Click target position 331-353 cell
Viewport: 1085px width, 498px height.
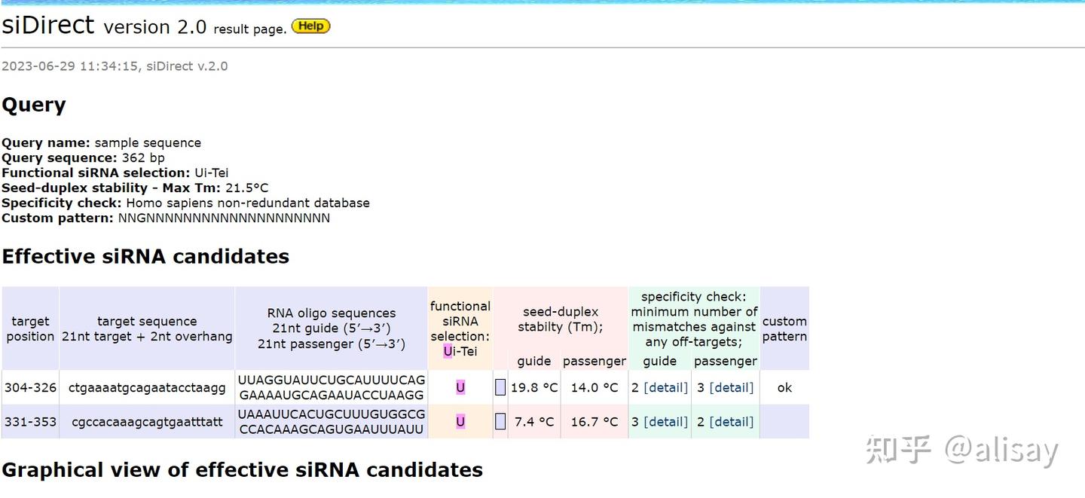(x=30, y=422)
